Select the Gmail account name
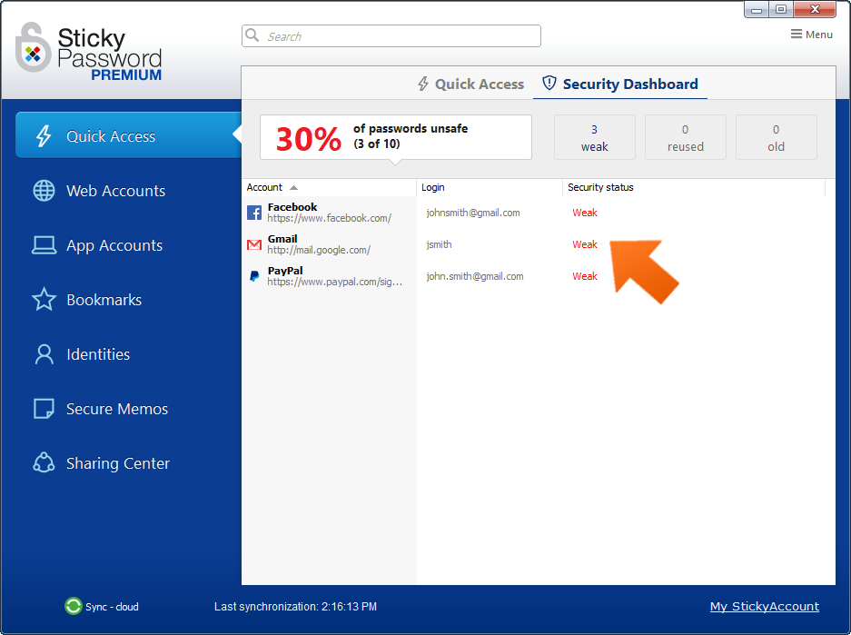This screenshot has width=851, height=635. pos(282,239)
